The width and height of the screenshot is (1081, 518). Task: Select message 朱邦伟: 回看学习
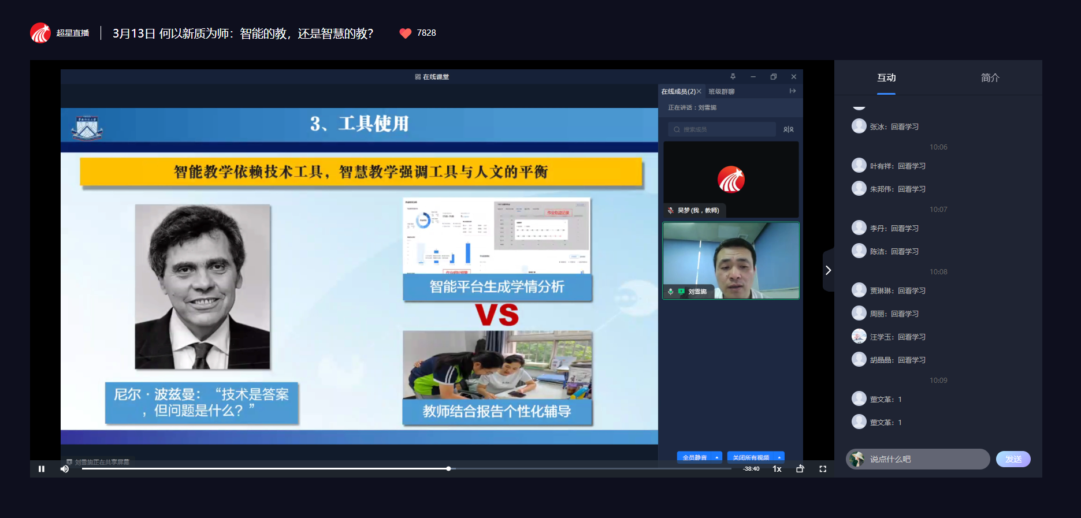pos(898,189)
